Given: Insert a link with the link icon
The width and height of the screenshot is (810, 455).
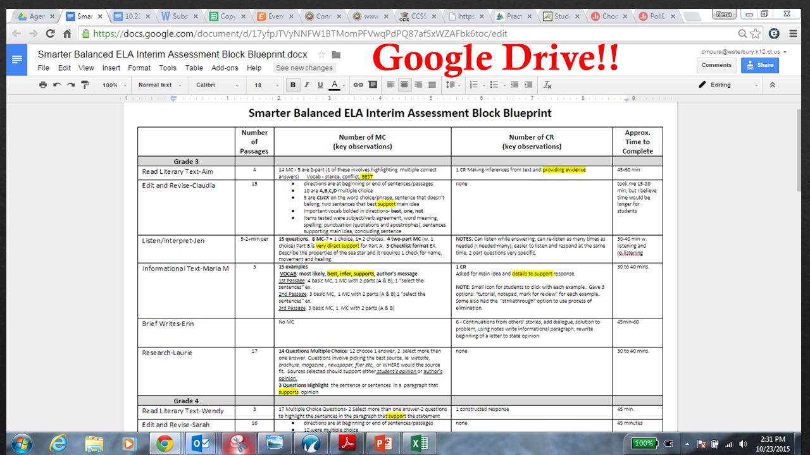Looking at the screenshot, I should 358,85.
